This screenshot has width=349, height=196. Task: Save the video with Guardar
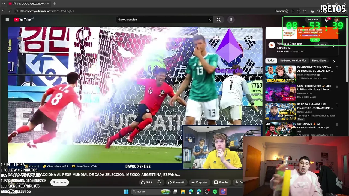[221, 182]
